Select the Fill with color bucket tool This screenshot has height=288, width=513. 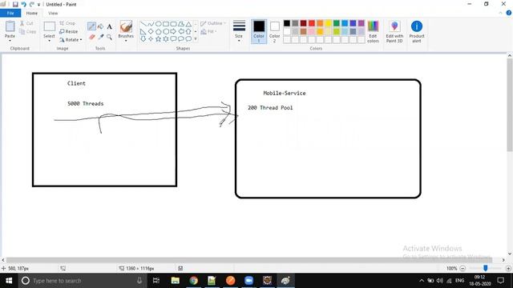click(x=101, y=26)
